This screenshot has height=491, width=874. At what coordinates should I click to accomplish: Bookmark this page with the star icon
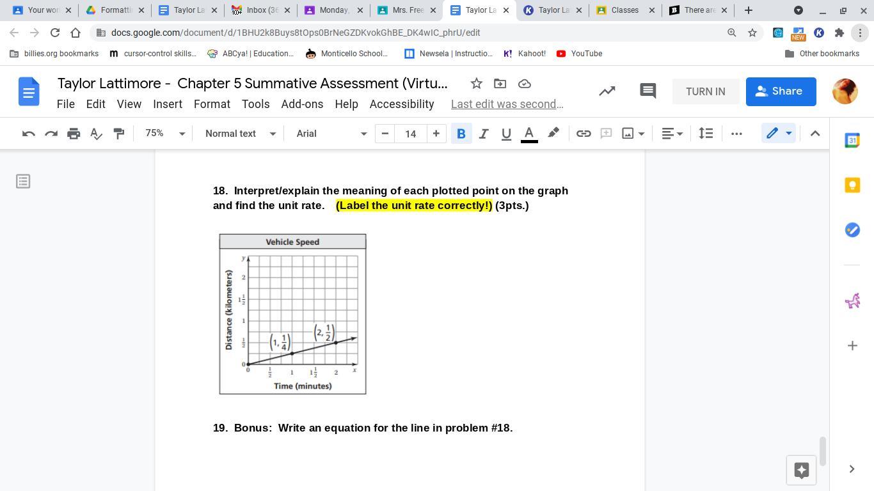[752, 33]
